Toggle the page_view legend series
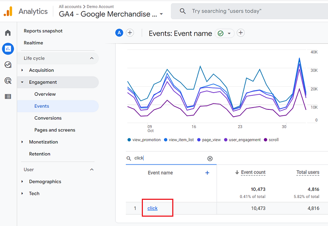The image size is (328, 226). tap(209, 140)
